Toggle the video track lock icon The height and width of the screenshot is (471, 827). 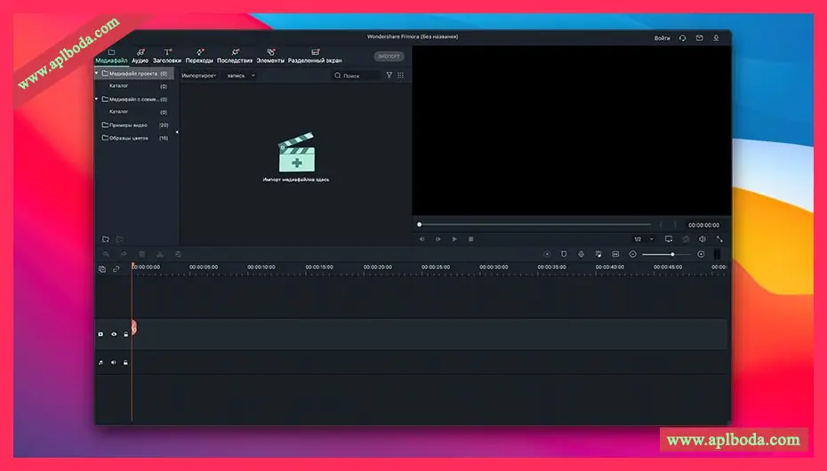(x=125, y=334)
